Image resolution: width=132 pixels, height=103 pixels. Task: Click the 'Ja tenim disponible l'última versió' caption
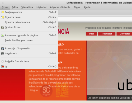pos(110,98)
